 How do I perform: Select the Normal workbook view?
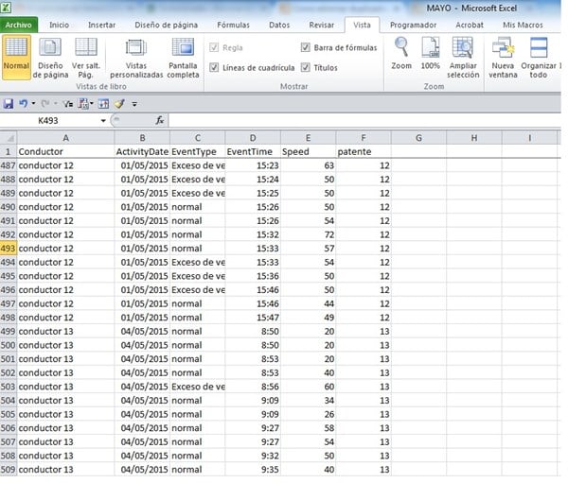pos(15,58)
